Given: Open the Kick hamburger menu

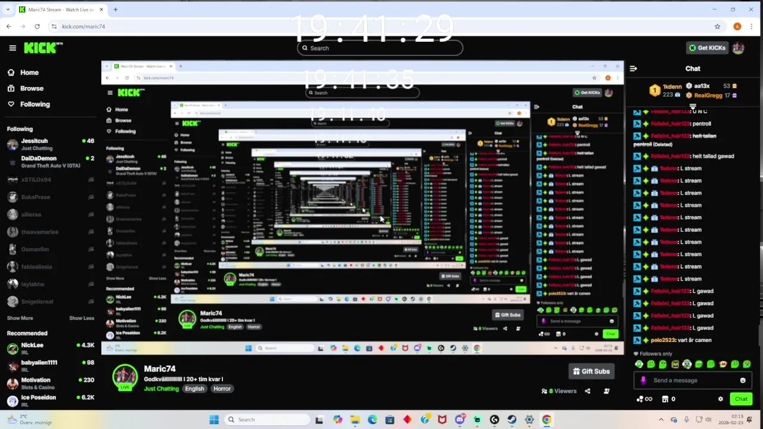Looking at the screenshot, I should pyautogui.click(x=13, y=48).
